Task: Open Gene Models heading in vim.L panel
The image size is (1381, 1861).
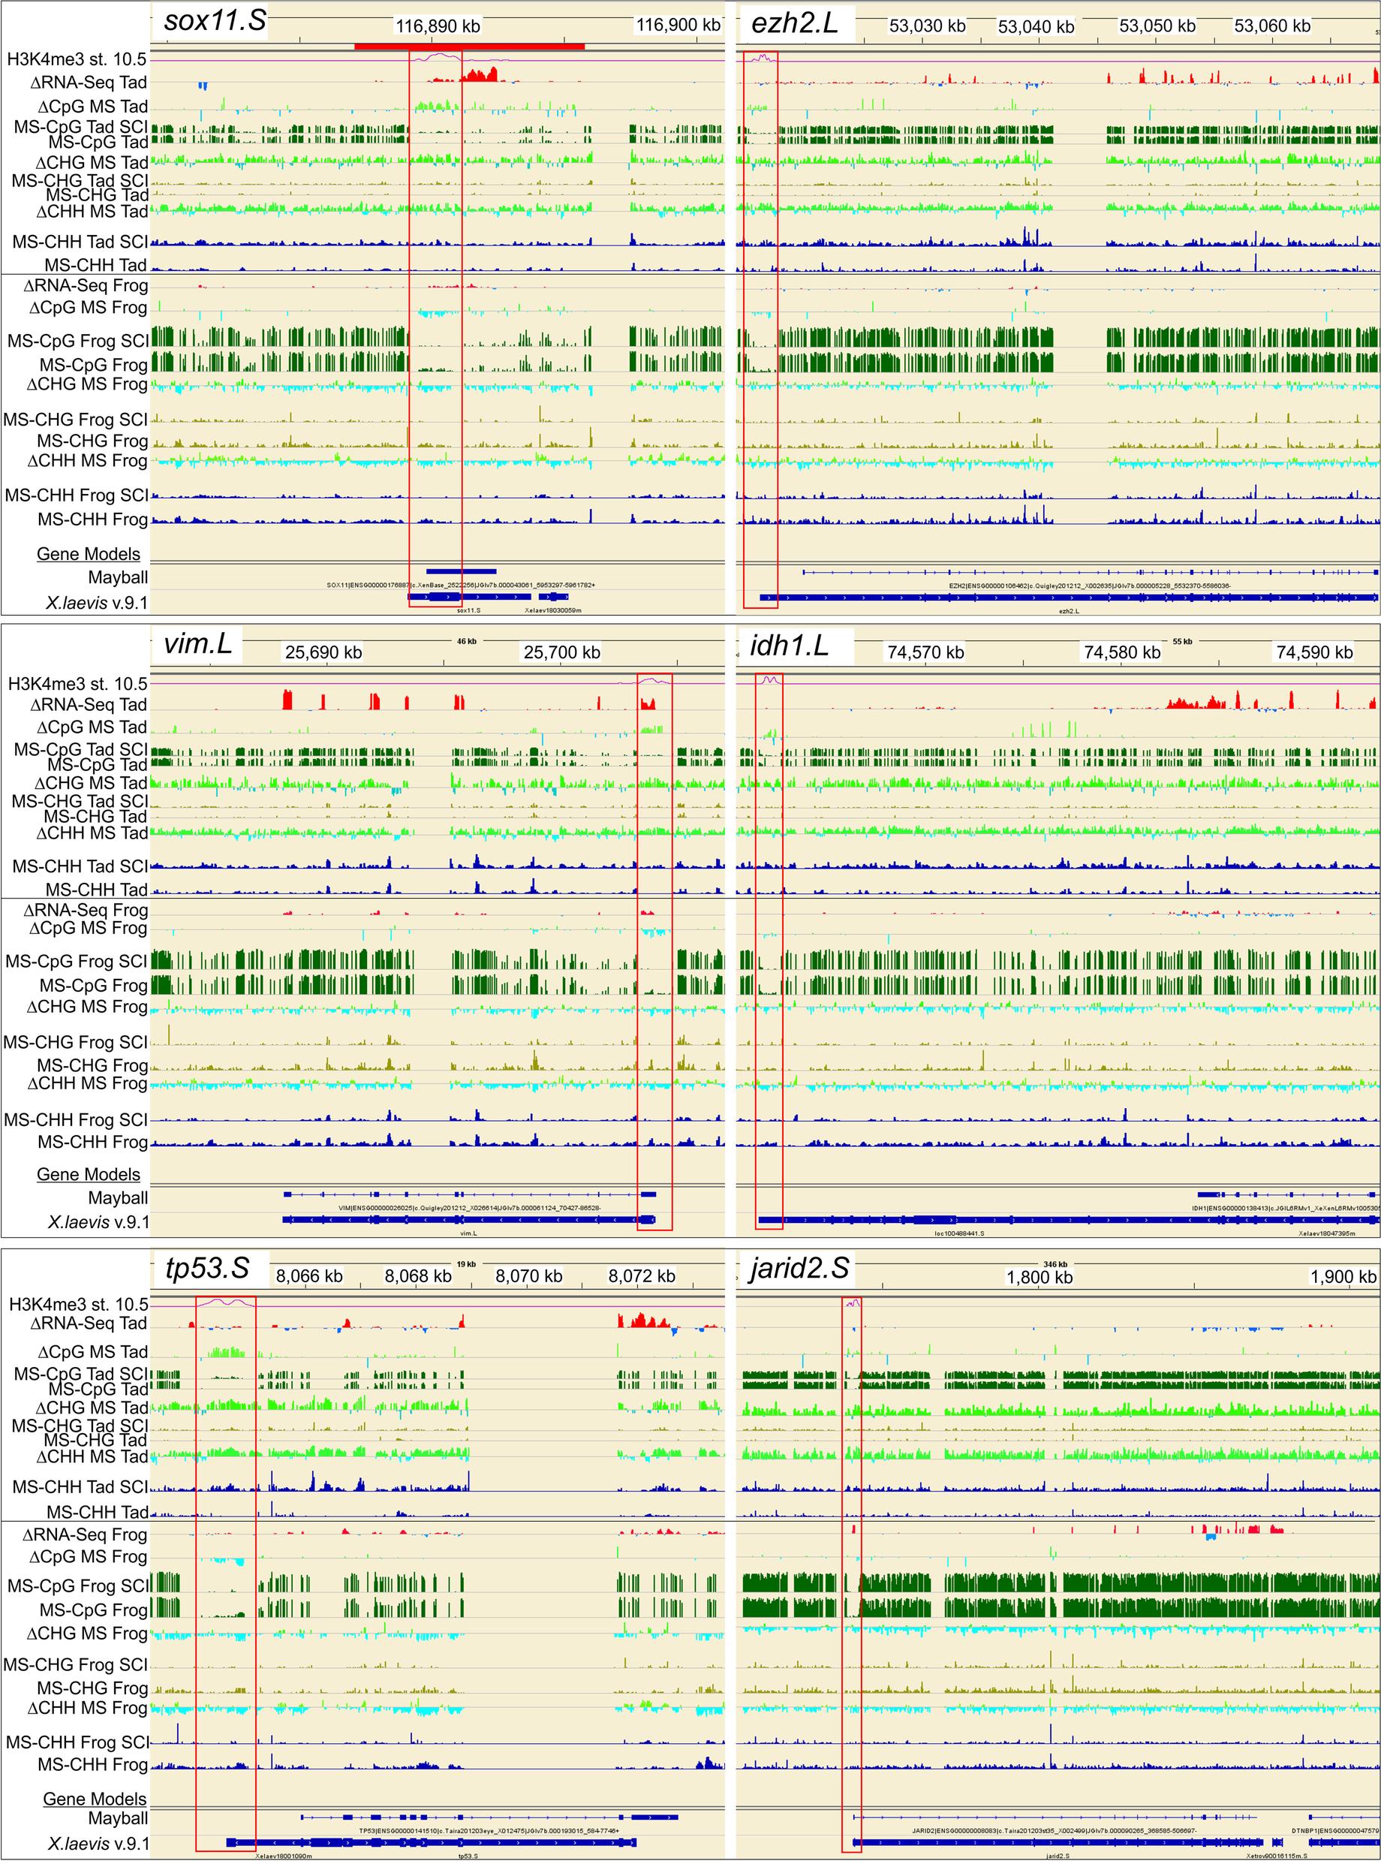Action: (x=89, y=1174)
